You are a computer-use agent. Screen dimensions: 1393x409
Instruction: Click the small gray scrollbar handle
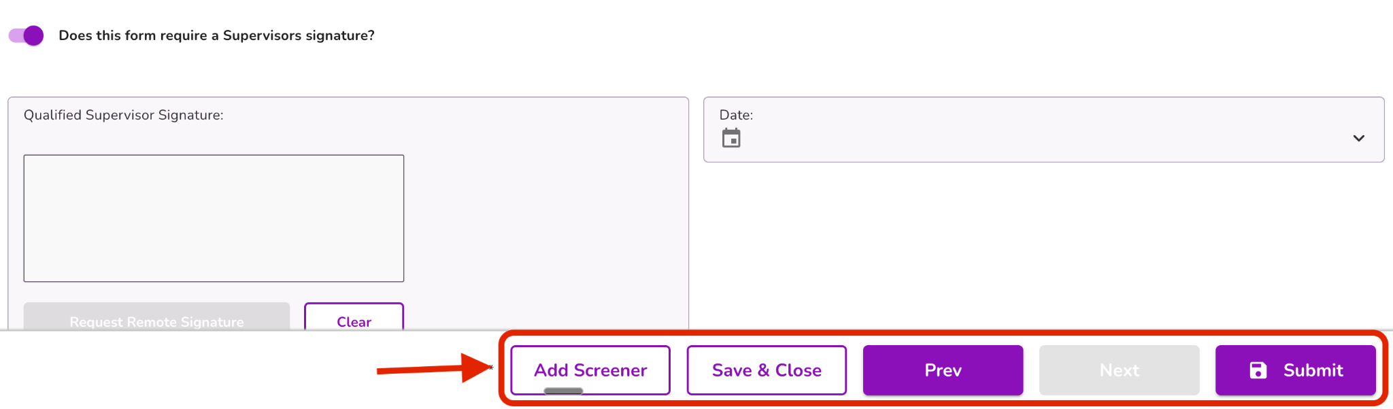click(x=563, y=391)
